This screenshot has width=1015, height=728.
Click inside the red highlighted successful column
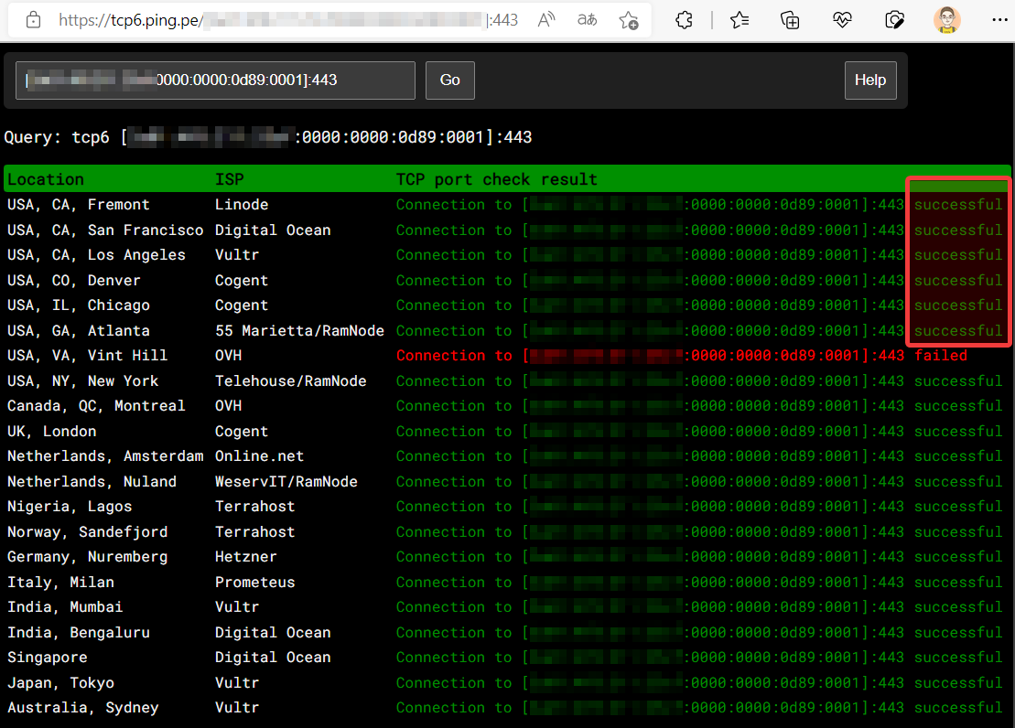click(957, 265)
